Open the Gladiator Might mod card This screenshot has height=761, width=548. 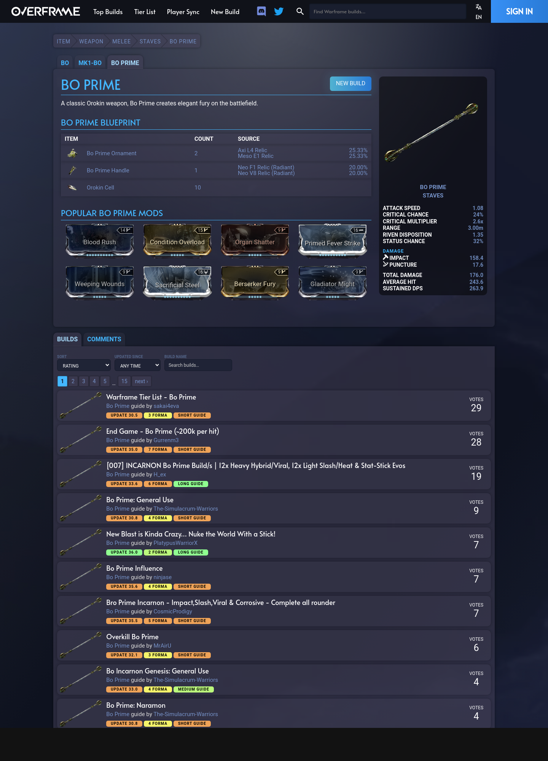[x=333, y=283]
